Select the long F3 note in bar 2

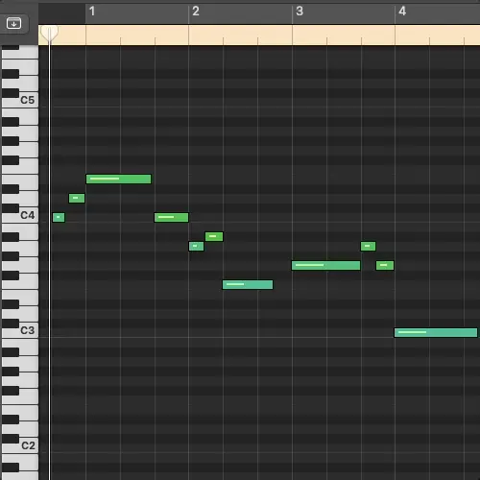click(x=248, y=284)
